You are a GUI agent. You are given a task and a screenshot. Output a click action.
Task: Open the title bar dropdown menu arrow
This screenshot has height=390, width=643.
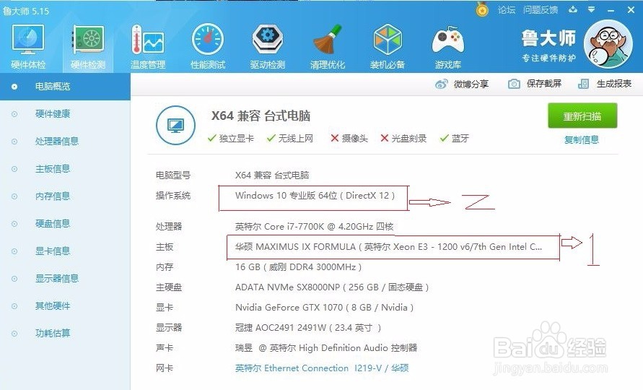[x=591, y=9]
